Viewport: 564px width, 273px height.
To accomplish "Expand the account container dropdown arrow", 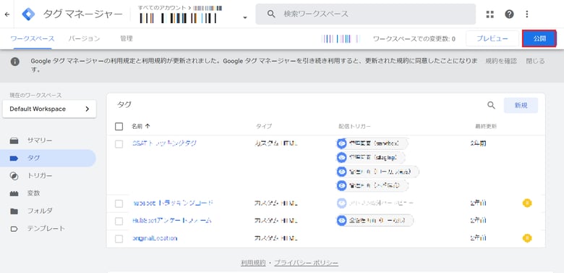I will coord(245,17).
